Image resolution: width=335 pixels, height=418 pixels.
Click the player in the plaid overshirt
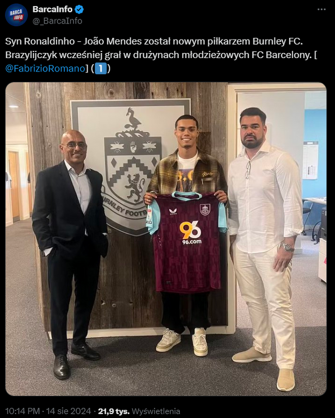click(186, 235)
